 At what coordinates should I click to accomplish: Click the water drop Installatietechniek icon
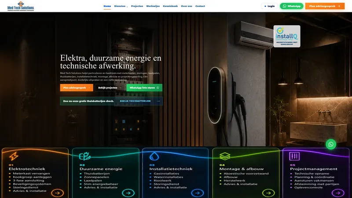[x=154, y=156]
